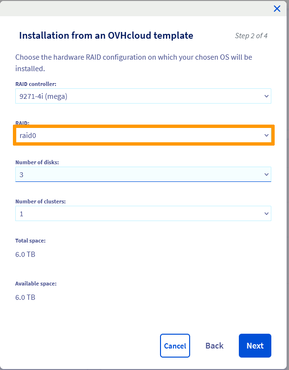Click the chevron arrow on the raid0 selector

point(267,136)
